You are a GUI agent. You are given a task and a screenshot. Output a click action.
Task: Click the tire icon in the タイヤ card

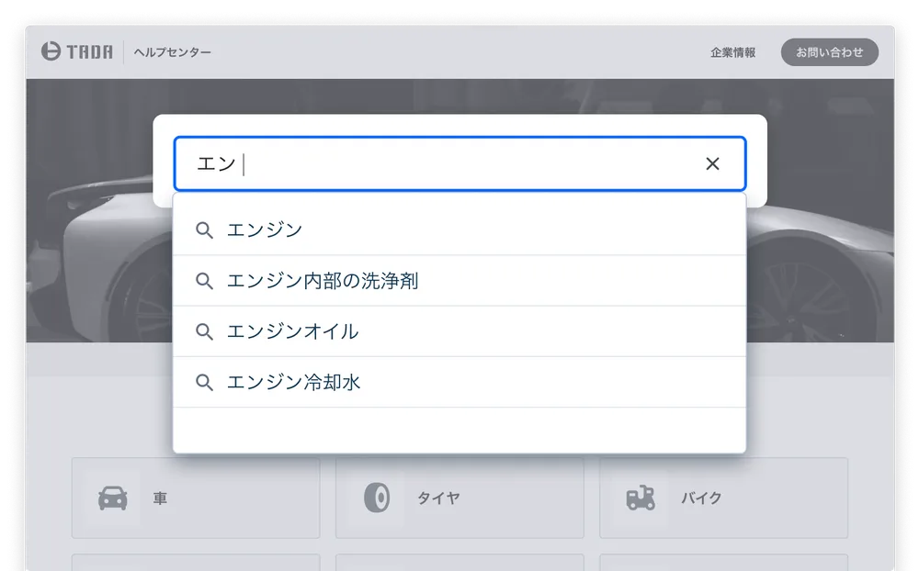(x=377, y=498)
